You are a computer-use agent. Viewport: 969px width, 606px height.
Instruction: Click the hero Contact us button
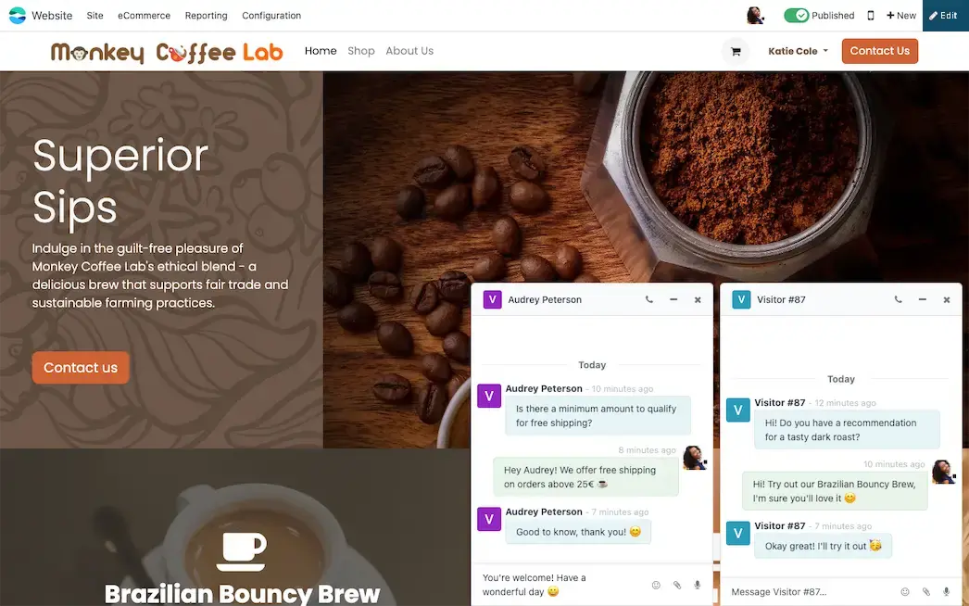pyautogui.click(x=81, y=368)
